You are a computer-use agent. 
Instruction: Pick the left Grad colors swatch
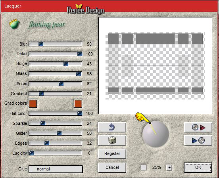point(33,104)
